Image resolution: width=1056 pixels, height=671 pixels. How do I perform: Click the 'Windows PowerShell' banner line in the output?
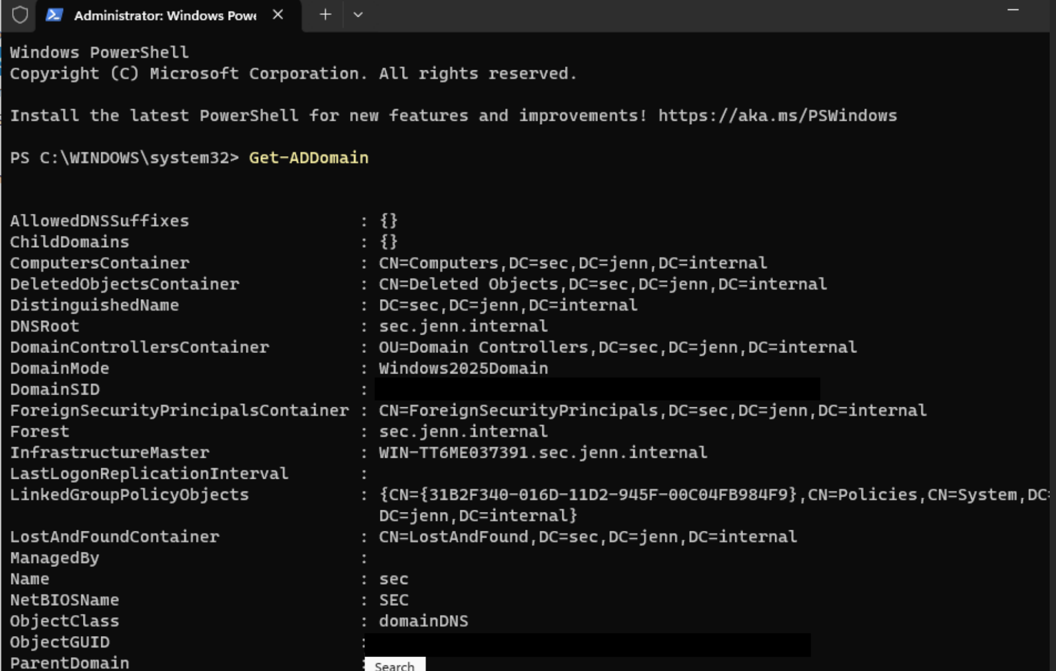pos(100,53)
